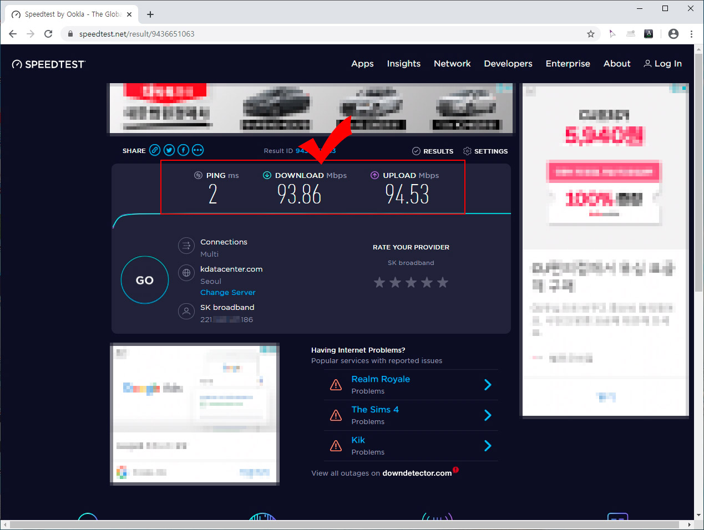Viewport: 704px width, 530px height.
Task: Click the browser back arrow
Action: pos(13,34)
